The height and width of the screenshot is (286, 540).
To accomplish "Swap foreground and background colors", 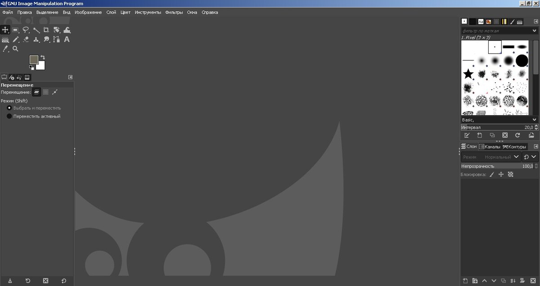I will [x=43, y=58].
